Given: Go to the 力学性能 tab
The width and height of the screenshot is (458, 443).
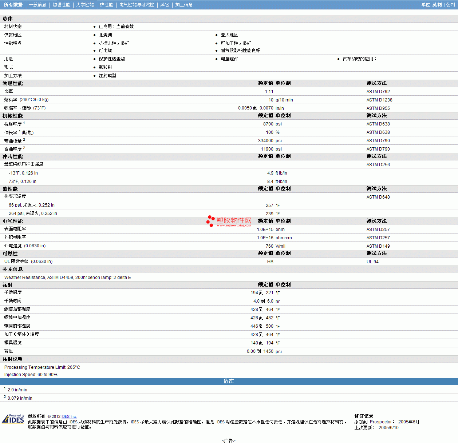Looking at the screenshot, I should pos(85,5).
